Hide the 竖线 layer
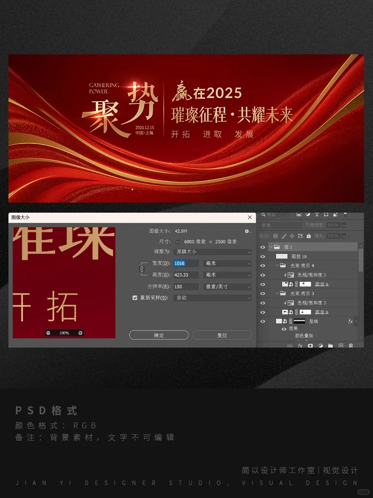 click(x=263, y=321)
